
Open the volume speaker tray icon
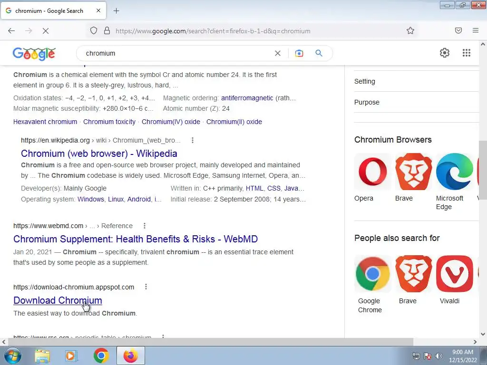point(439,355)
